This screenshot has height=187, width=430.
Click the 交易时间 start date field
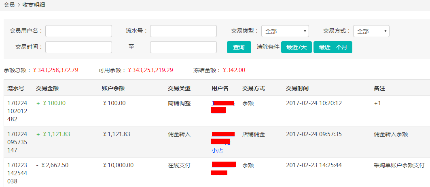click(78, 47)
